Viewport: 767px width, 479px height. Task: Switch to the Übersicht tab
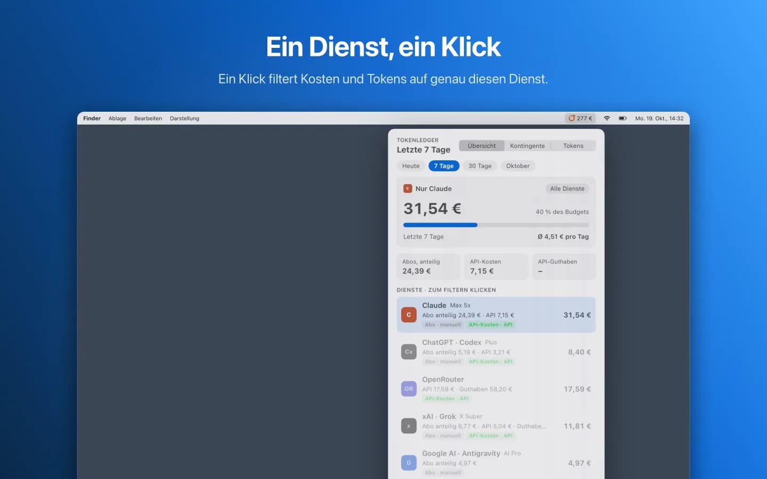482,146
